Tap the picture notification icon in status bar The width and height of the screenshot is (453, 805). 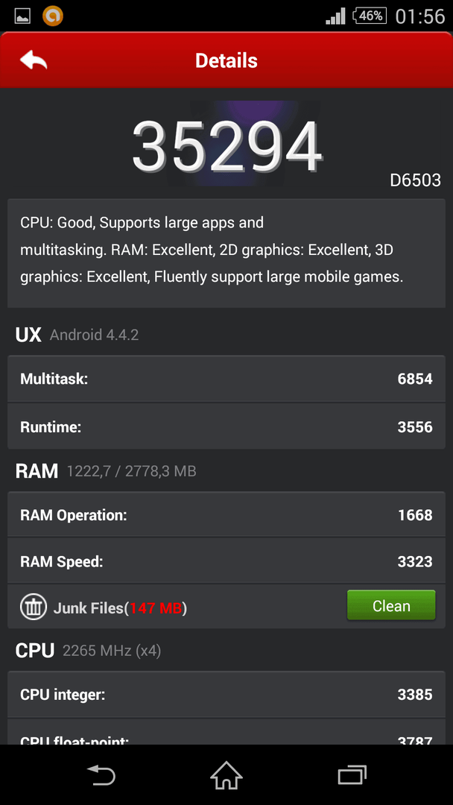[x=22, y=16]
